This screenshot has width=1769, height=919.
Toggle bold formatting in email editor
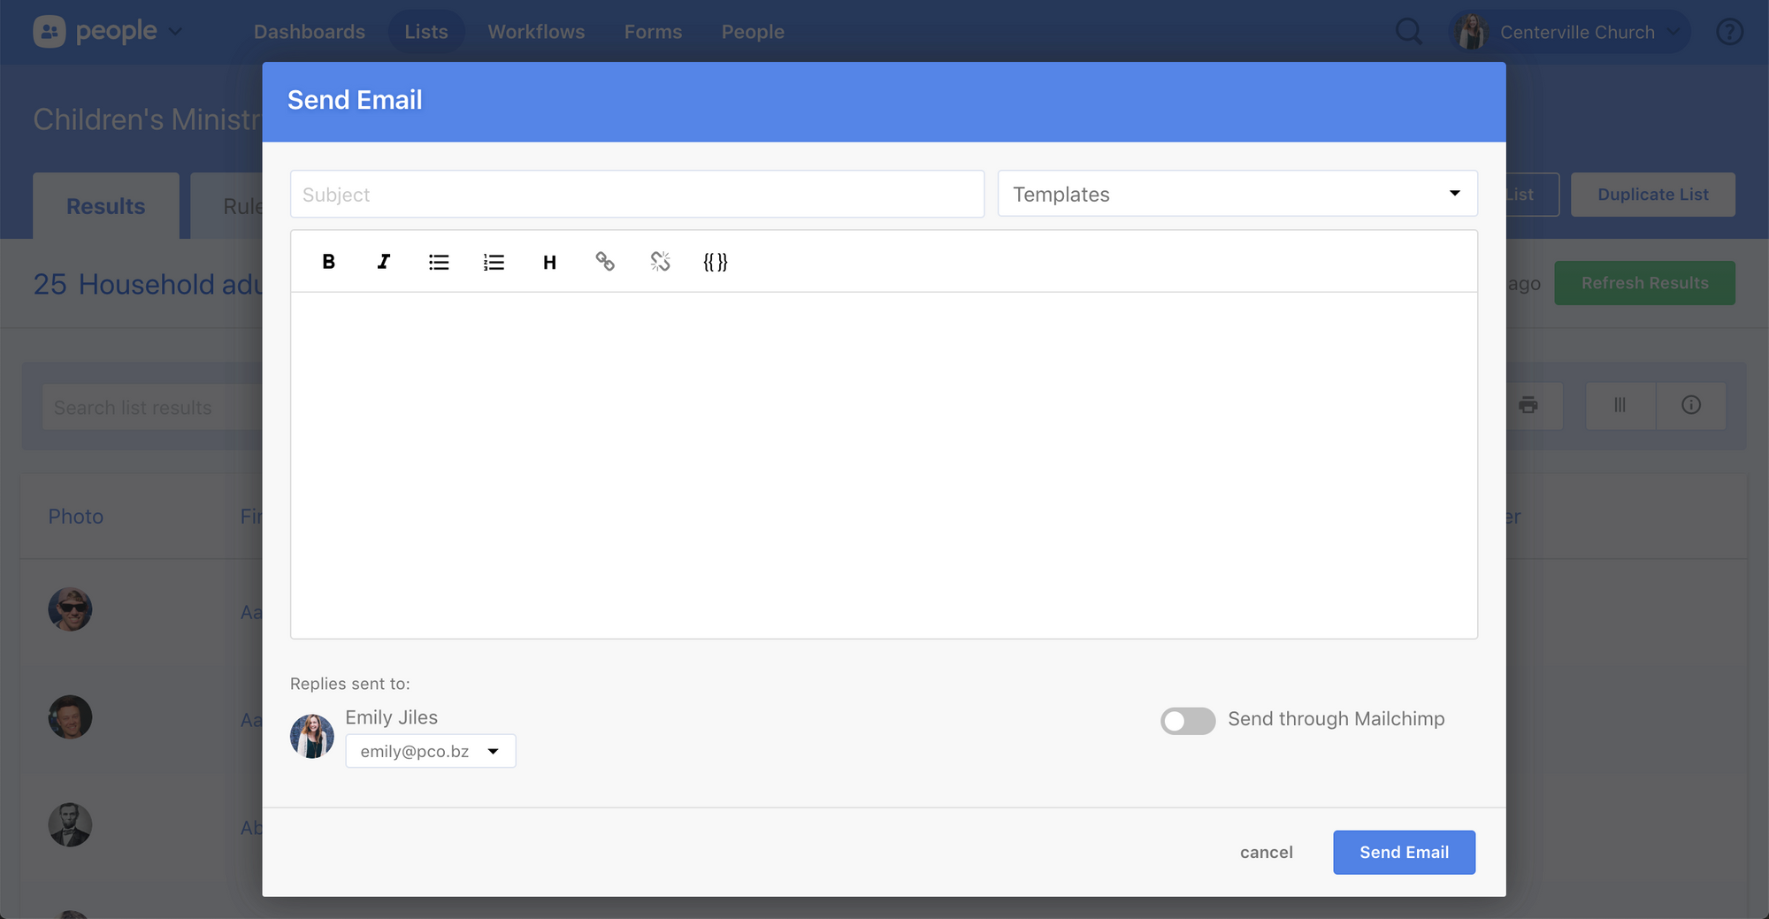click(x=328, y=262)
